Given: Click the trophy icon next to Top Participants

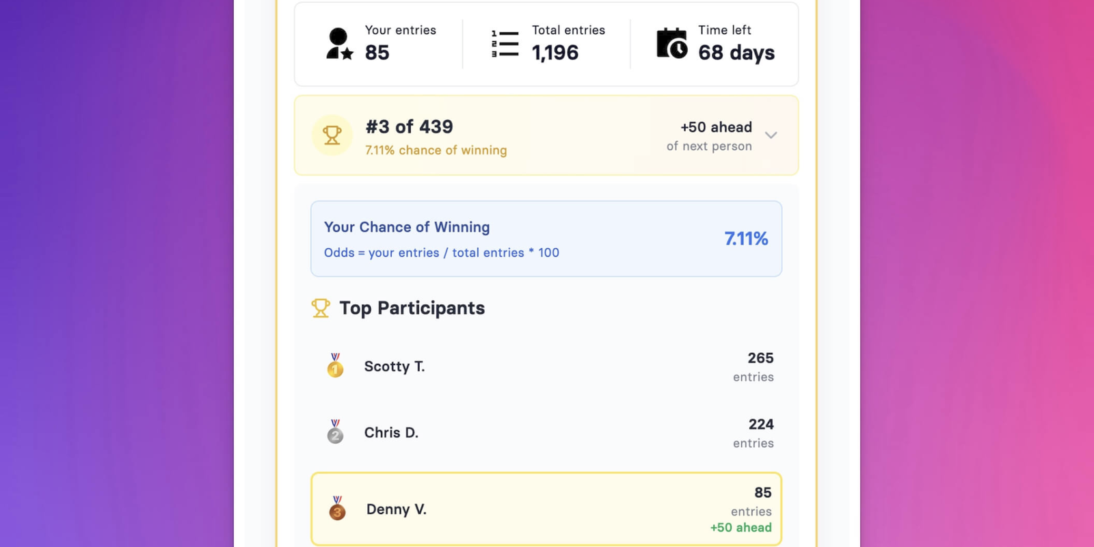Looking at the screenshot, I should click(321, 308).
